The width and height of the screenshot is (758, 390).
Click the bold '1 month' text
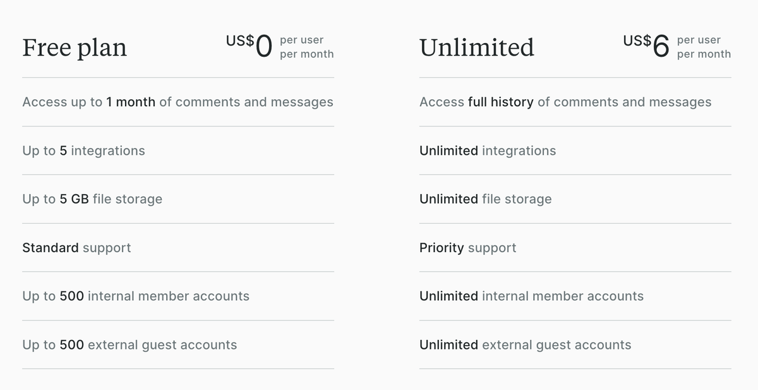tap(131, 102)
